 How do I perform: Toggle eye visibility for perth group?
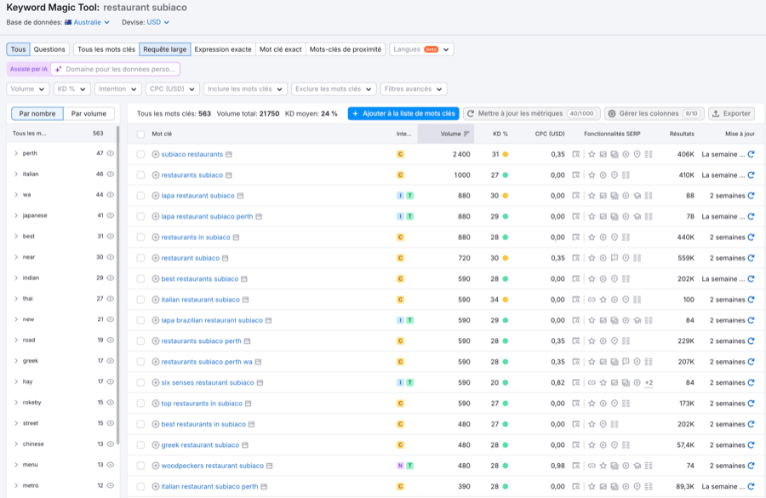pos(111,153)
